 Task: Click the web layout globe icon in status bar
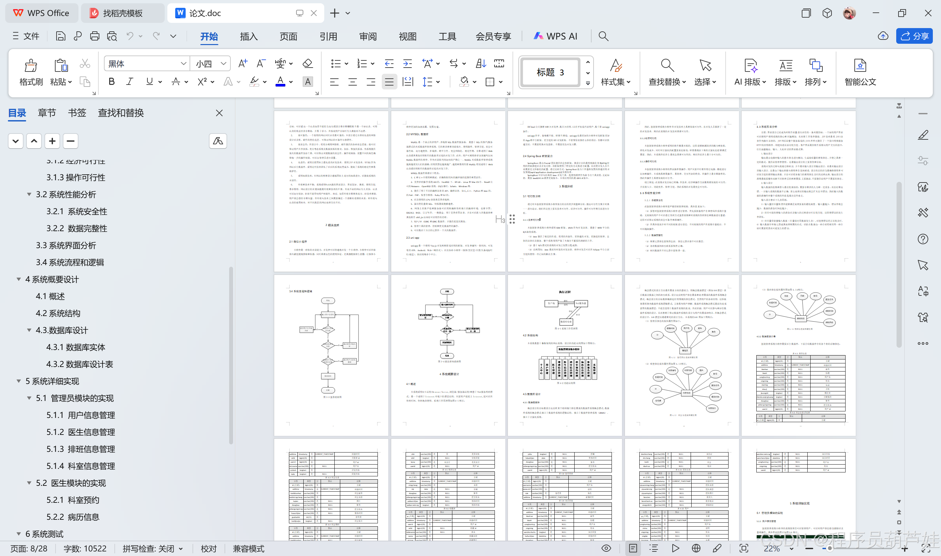tap(696, 548)
